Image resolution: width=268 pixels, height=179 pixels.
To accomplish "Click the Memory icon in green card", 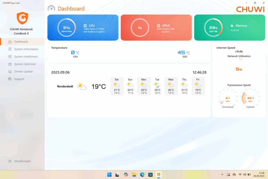I will pos(232,26).
